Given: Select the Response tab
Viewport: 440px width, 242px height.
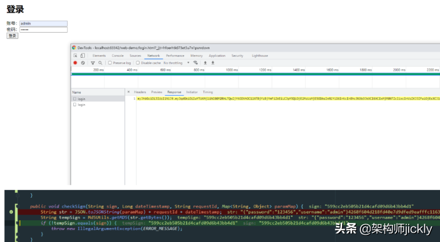Looking at the screenshot, I should pyautogui.click(x=174, y=92).
